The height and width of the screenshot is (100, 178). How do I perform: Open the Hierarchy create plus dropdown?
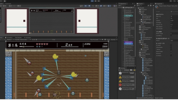120,6
